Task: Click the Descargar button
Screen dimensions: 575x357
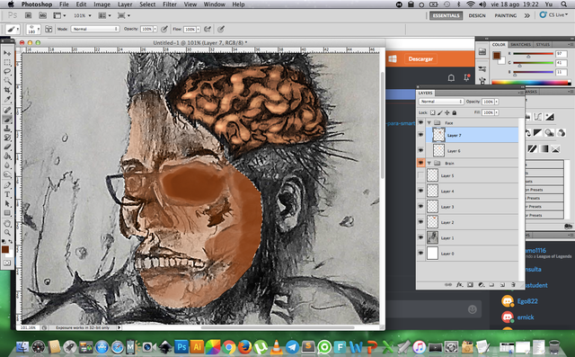Action: [x=420, y=58]
